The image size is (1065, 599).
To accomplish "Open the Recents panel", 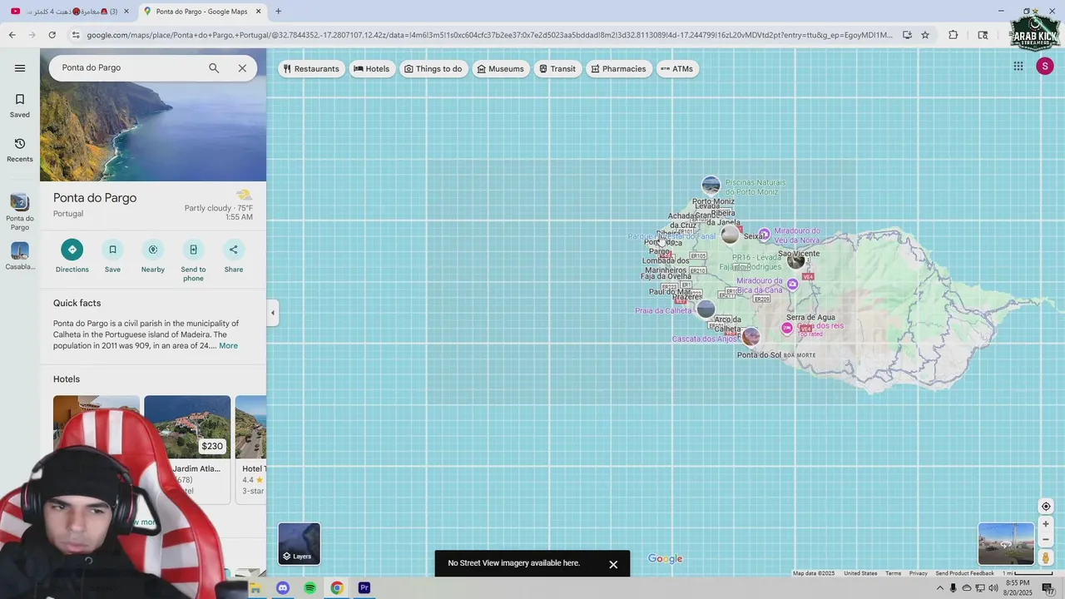I will pyautogui.click(x=20, y=150).
